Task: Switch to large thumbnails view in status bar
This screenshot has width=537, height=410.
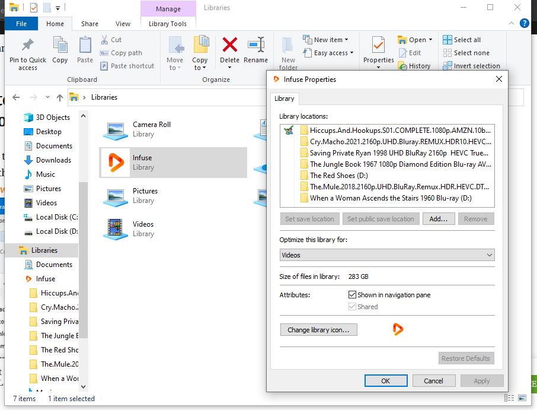Action: pos(522,398)
